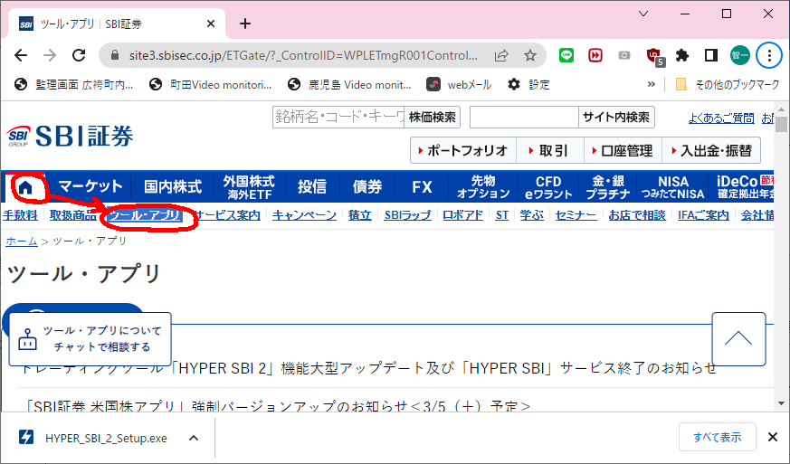
Task: Expand HYPER_SBI_2_Setup.exe download options chevron
Action: (194, 438)
